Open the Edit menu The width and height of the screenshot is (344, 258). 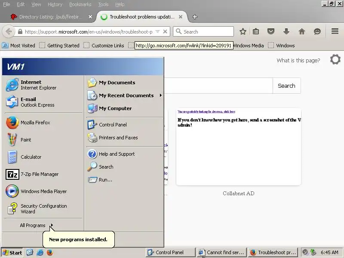tap(21, 4)
